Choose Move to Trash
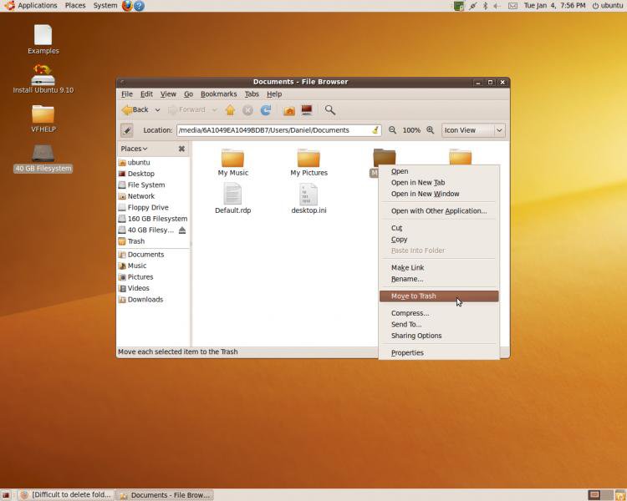This screenshot has height=501, width=627. click(439, 296)
